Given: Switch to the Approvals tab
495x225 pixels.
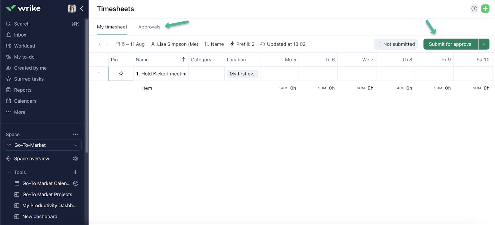Looking at the screenshot, I should pos(149,27).
